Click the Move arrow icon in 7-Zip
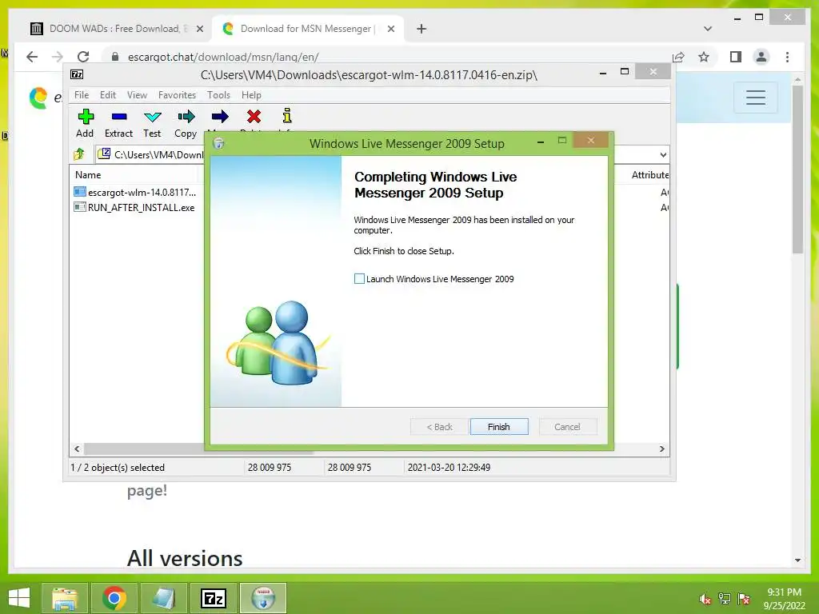819x614 pixels. coord(220,117)
